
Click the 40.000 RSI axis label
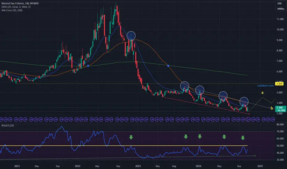pyautogui.click(x=280, y=153)
